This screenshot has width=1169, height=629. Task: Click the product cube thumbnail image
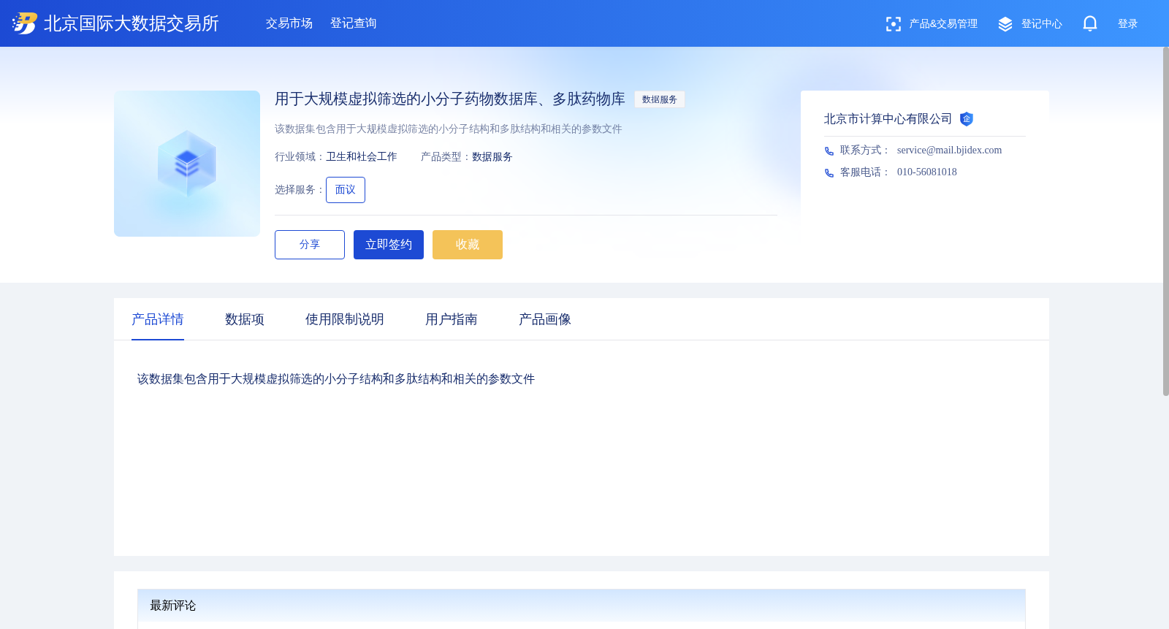click(187, 164)
